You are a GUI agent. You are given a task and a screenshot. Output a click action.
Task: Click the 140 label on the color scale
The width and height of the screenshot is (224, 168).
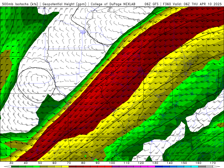click(170, 163)
